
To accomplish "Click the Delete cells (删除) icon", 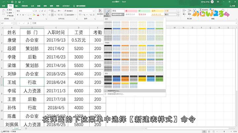I will [x=189, y=12].
